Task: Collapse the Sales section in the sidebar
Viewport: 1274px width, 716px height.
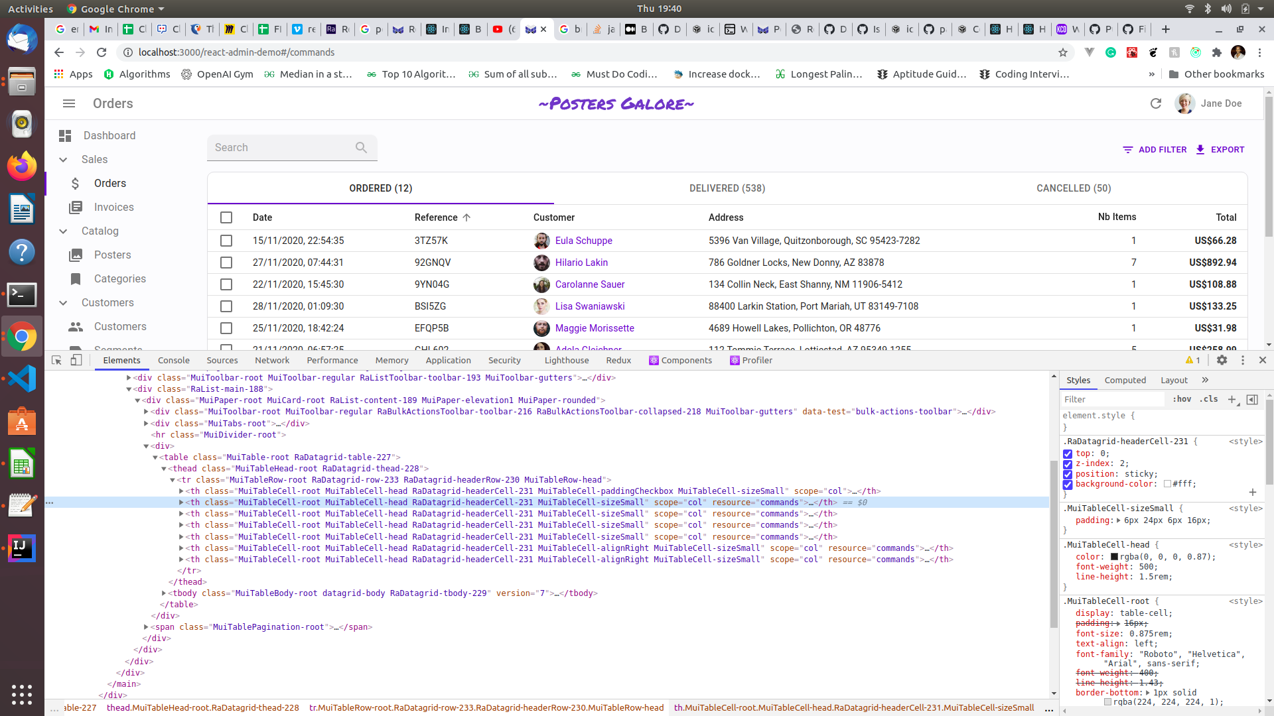Action: 63,159
